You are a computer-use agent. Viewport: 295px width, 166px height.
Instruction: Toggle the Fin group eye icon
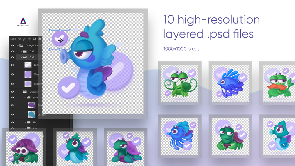point(12,122)
